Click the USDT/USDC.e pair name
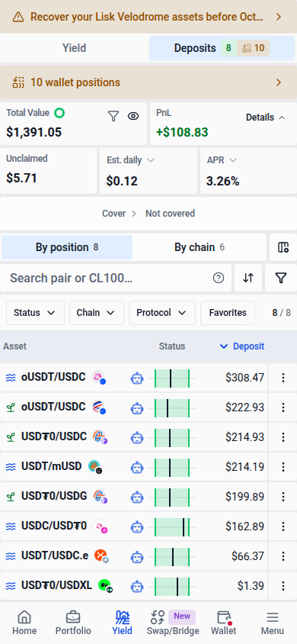 (x=55, y=555)
